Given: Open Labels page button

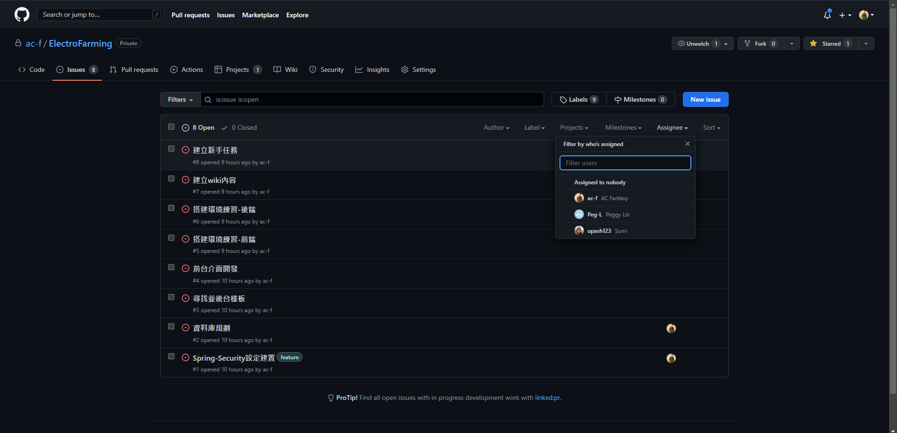Looking at the screenshot, I should coord(579,99).
